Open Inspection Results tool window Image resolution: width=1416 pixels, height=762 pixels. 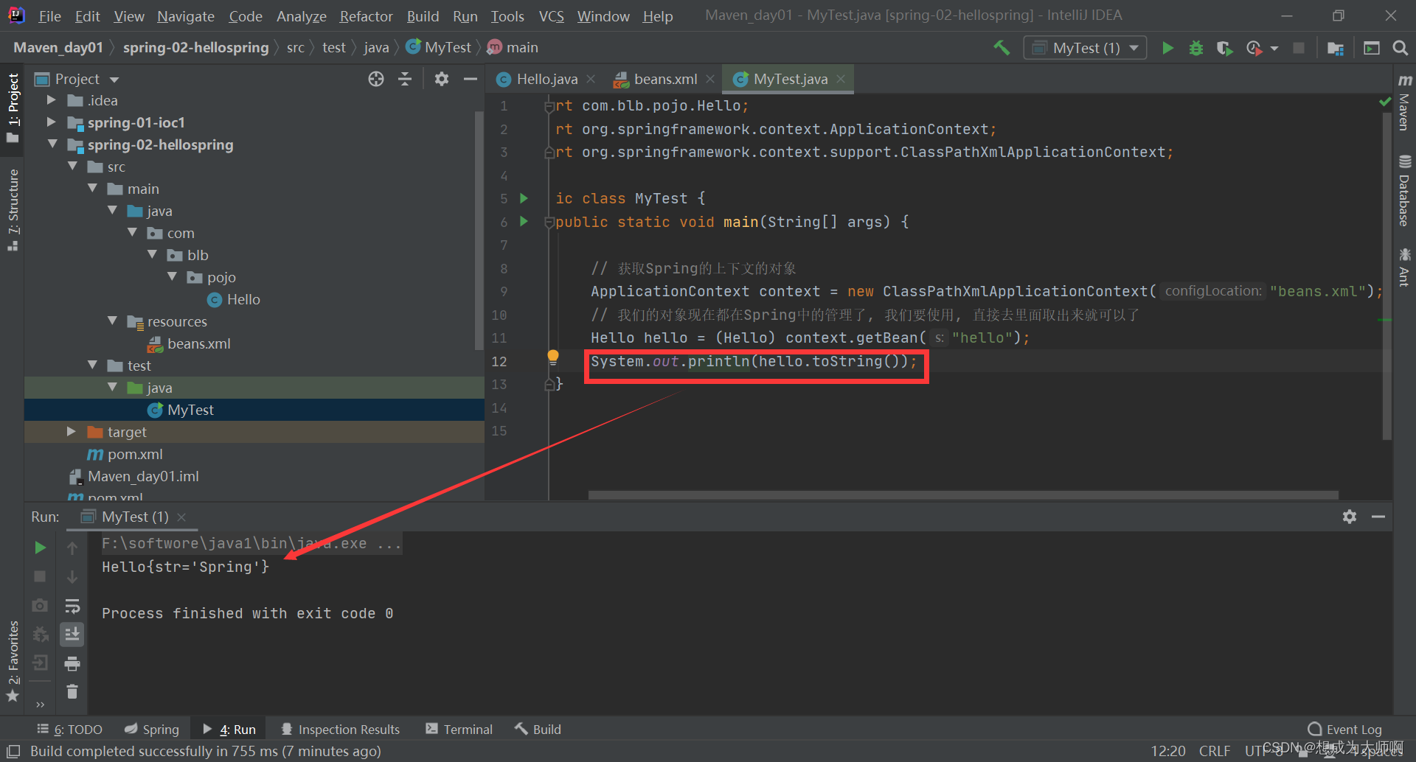(x=340, y=730)
